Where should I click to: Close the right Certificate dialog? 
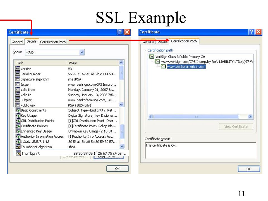point(259,32)
